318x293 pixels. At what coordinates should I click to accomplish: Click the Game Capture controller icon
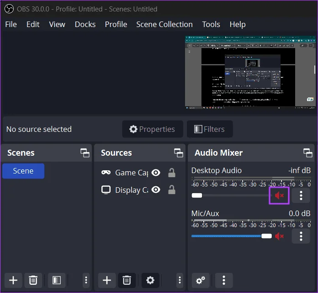pyautogui.click(x=106, y=173)
